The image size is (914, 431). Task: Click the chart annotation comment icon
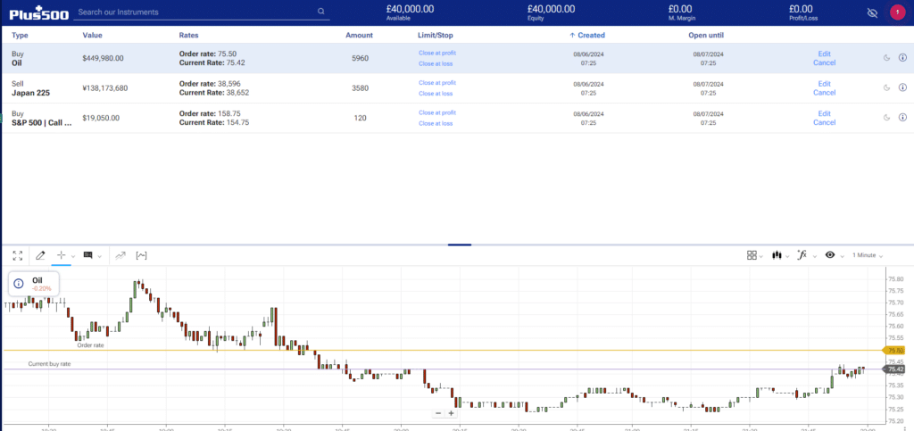tap(88, 255)
